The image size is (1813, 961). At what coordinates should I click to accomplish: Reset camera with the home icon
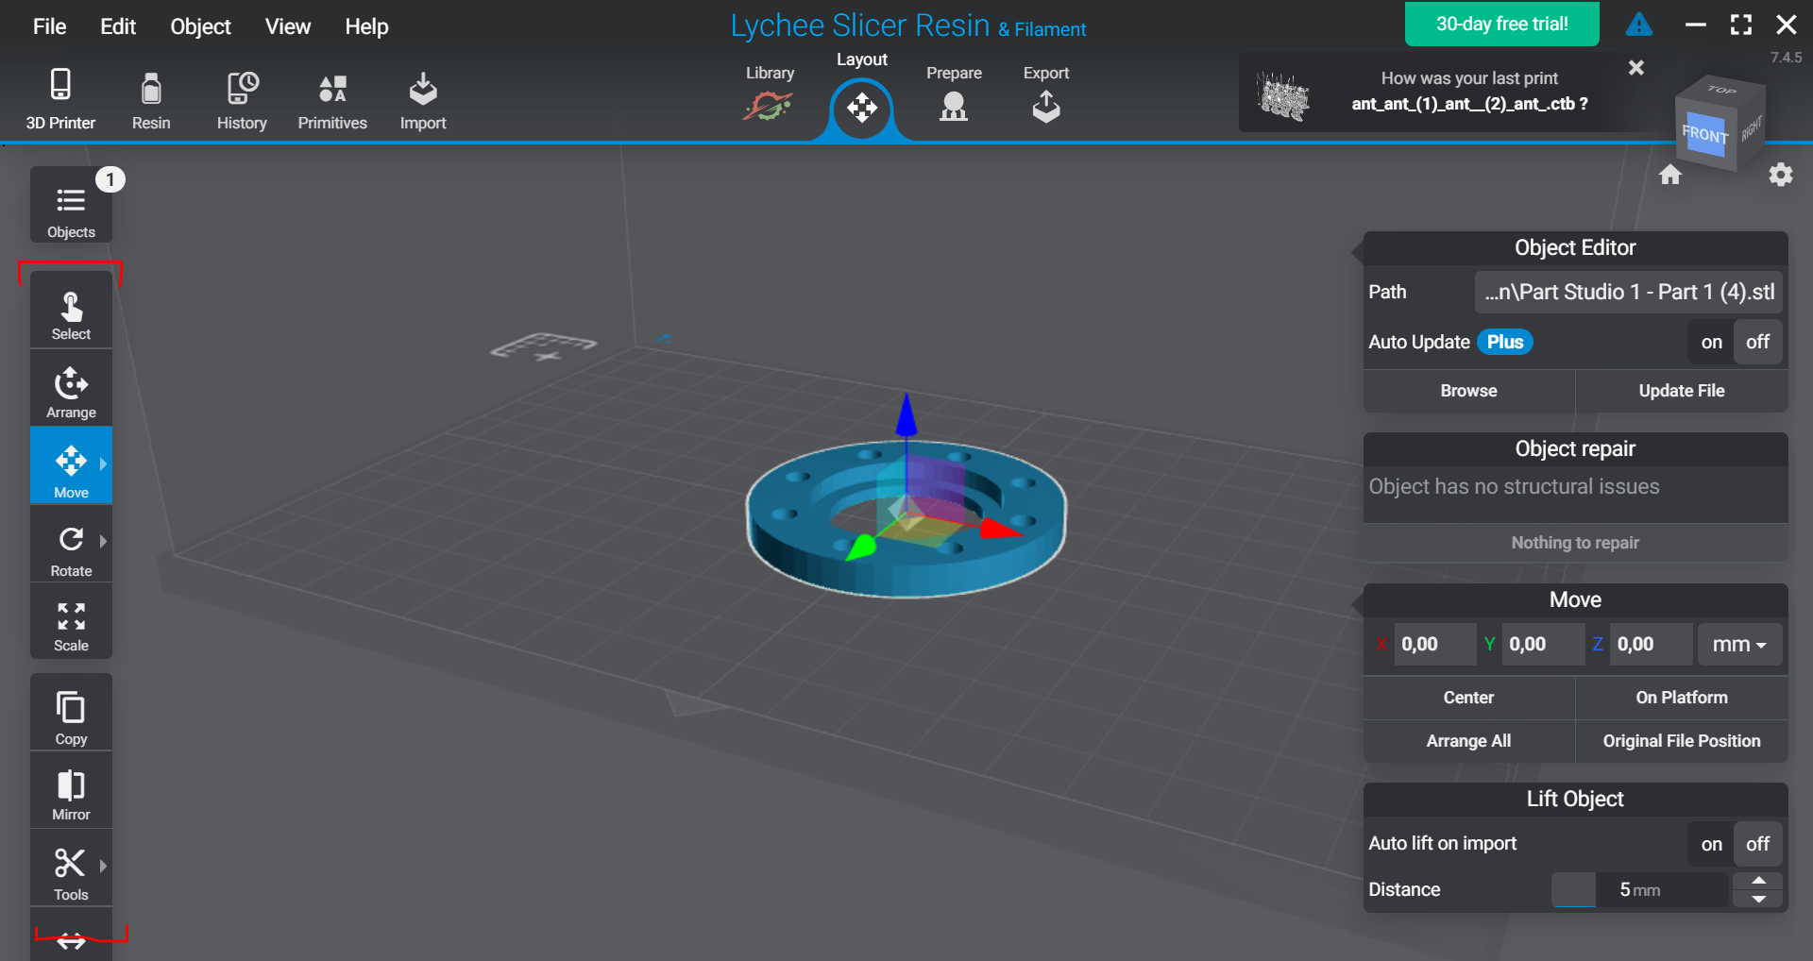(x=1670, y=175)
